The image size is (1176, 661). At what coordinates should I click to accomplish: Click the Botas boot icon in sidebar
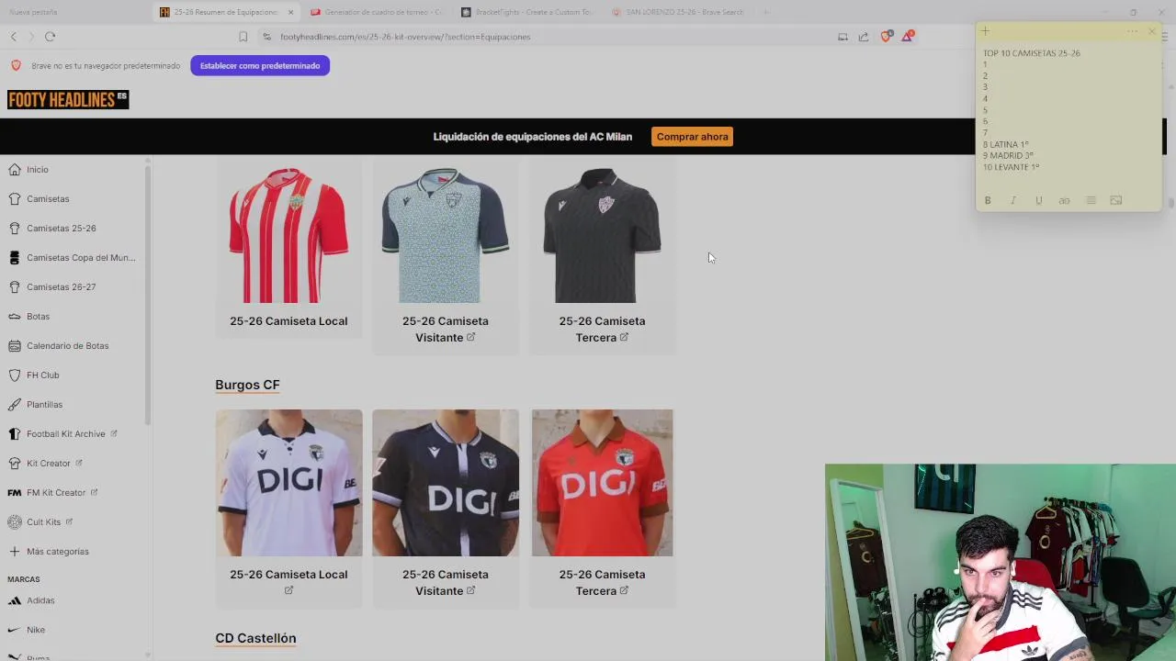click(x=14, y=316)
